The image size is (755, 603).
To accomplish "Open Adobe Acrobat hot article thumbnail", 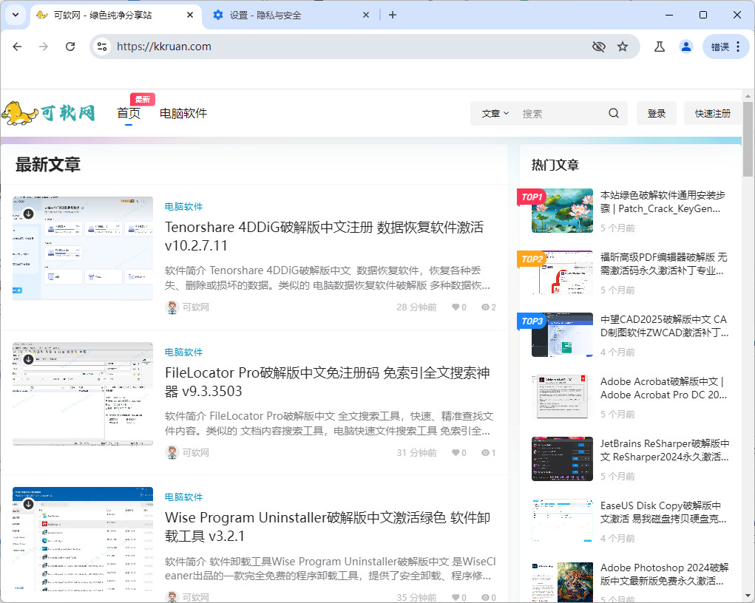I will click(x=563, y=397).
